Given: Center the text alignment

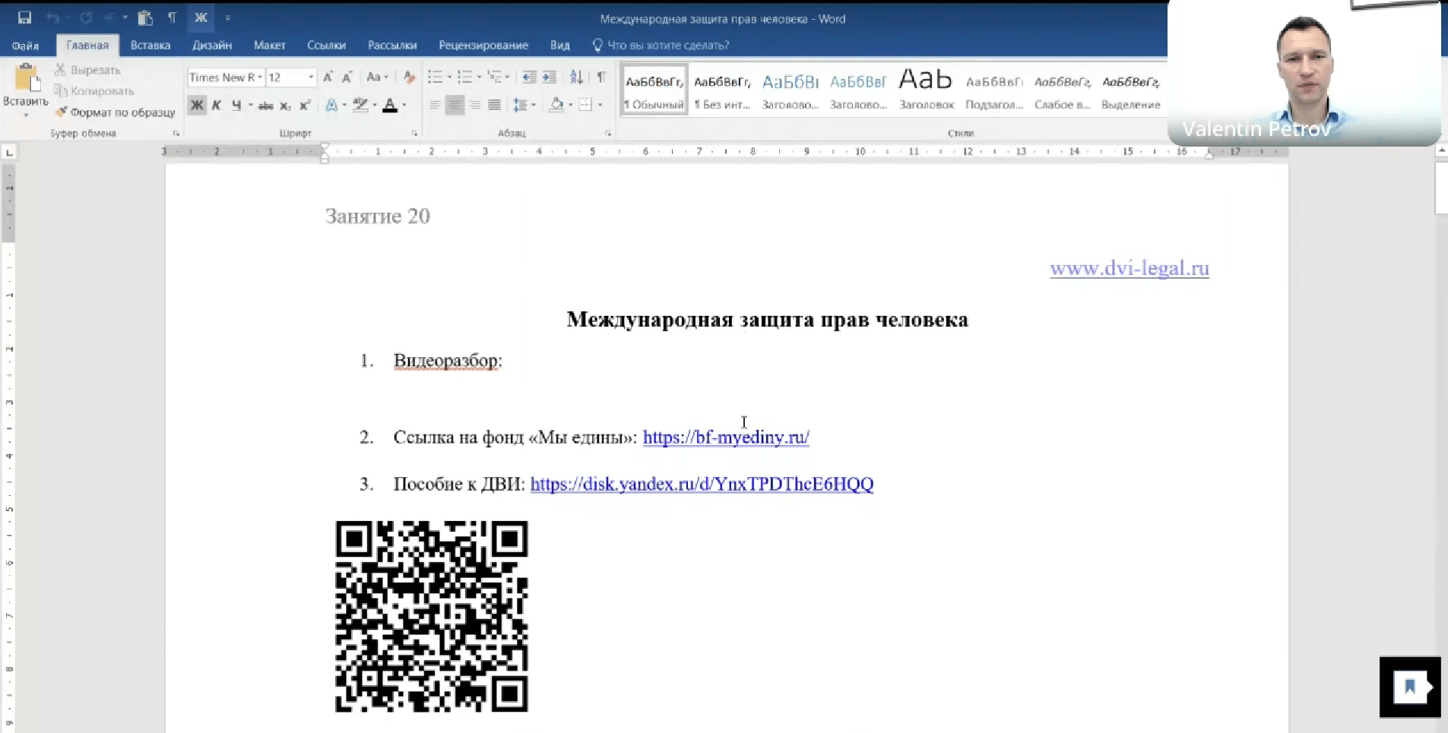Looking at the screenshot, I should (455, 105).
